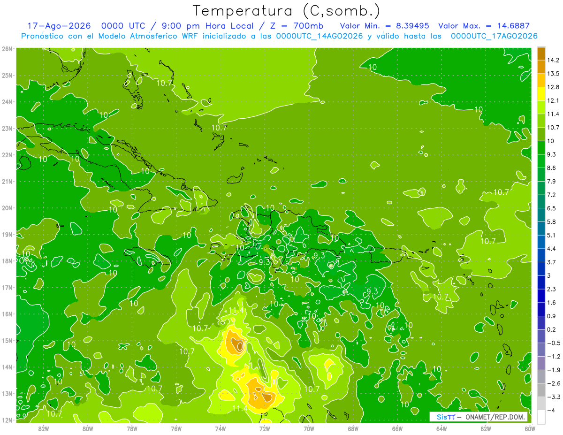Pick the lime legend swatch between 11.4 and 12.1
Image resolution: width=563 pixels, height=435 pixels.
point(541,107)
